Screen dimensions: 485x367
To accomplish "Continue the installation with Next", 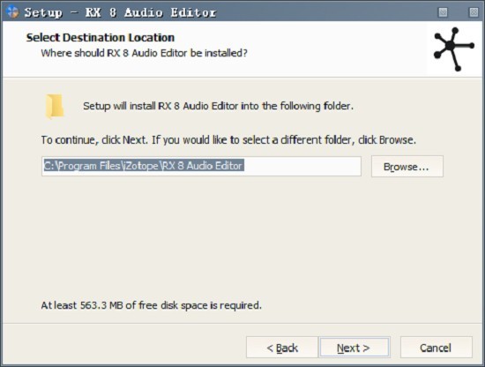I will 354,348.
